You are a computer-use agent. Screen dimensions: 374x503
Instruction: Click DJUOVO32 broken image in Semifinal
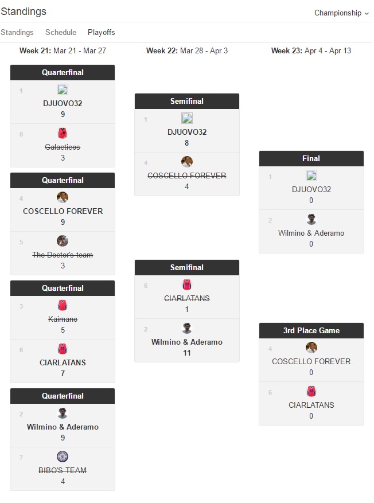tap(187, 118)
